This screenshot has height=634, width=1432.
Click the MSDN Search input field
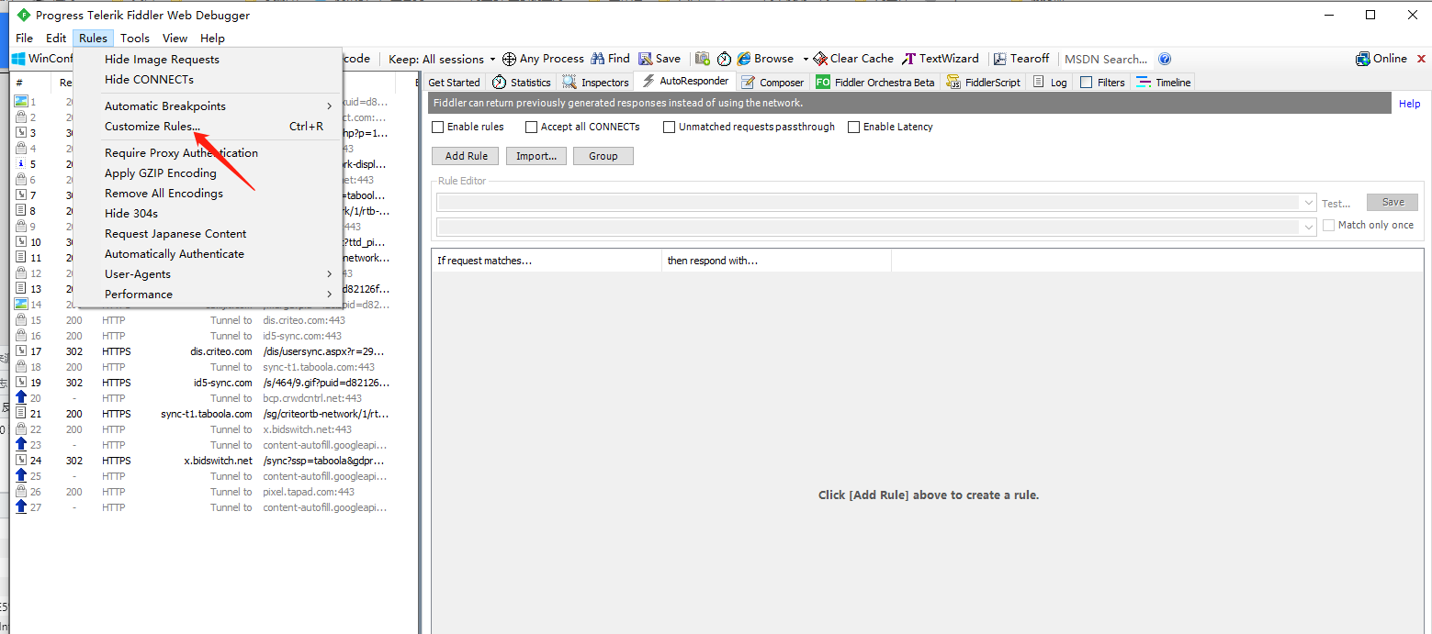point(1105,59)
